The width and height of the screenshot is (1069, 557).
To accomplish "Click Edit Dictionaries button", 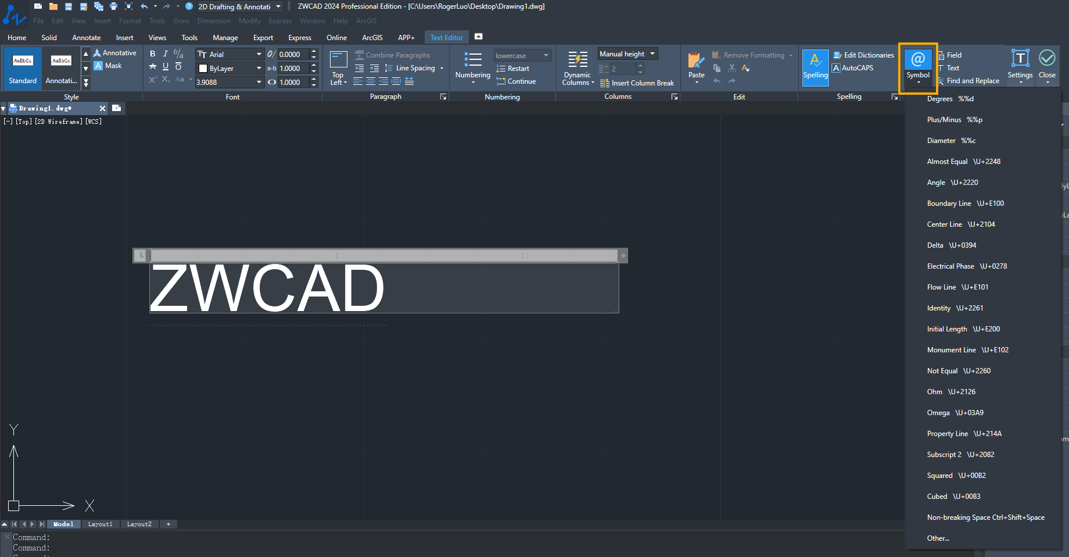I will (x=863, y=55).
